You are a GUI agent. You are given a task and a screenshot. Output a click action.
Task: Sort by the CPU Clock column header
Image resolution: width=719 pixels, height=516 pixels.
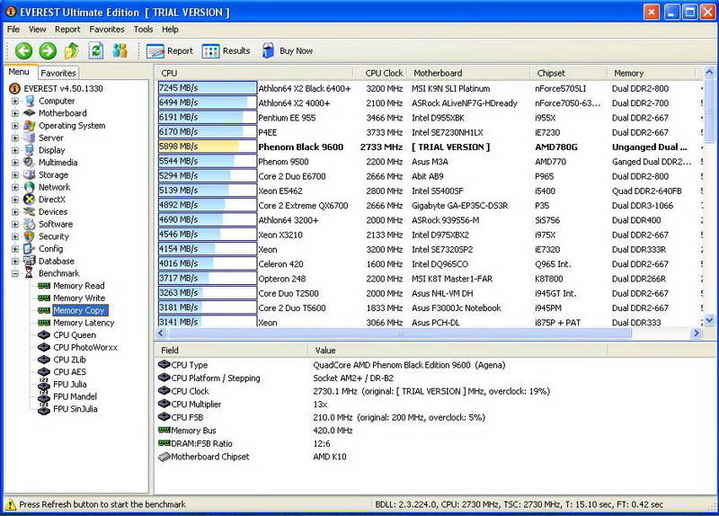tap(379, 73)
